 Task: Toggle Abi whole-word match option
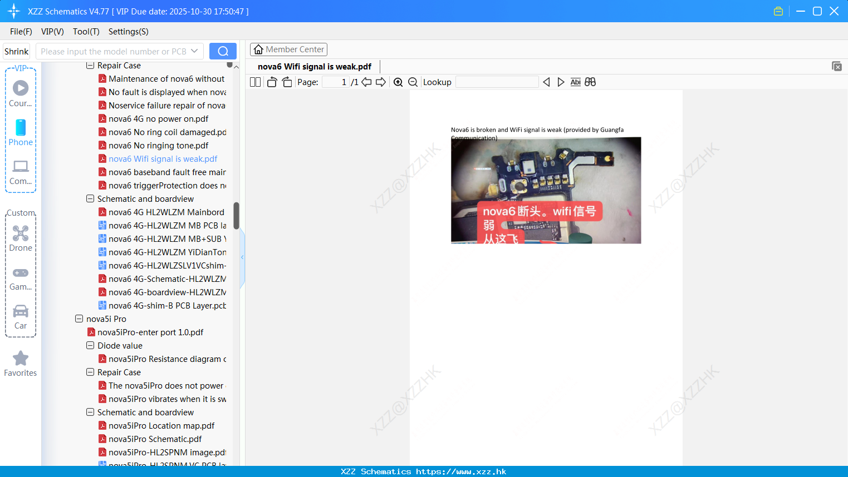pos(575,82)
